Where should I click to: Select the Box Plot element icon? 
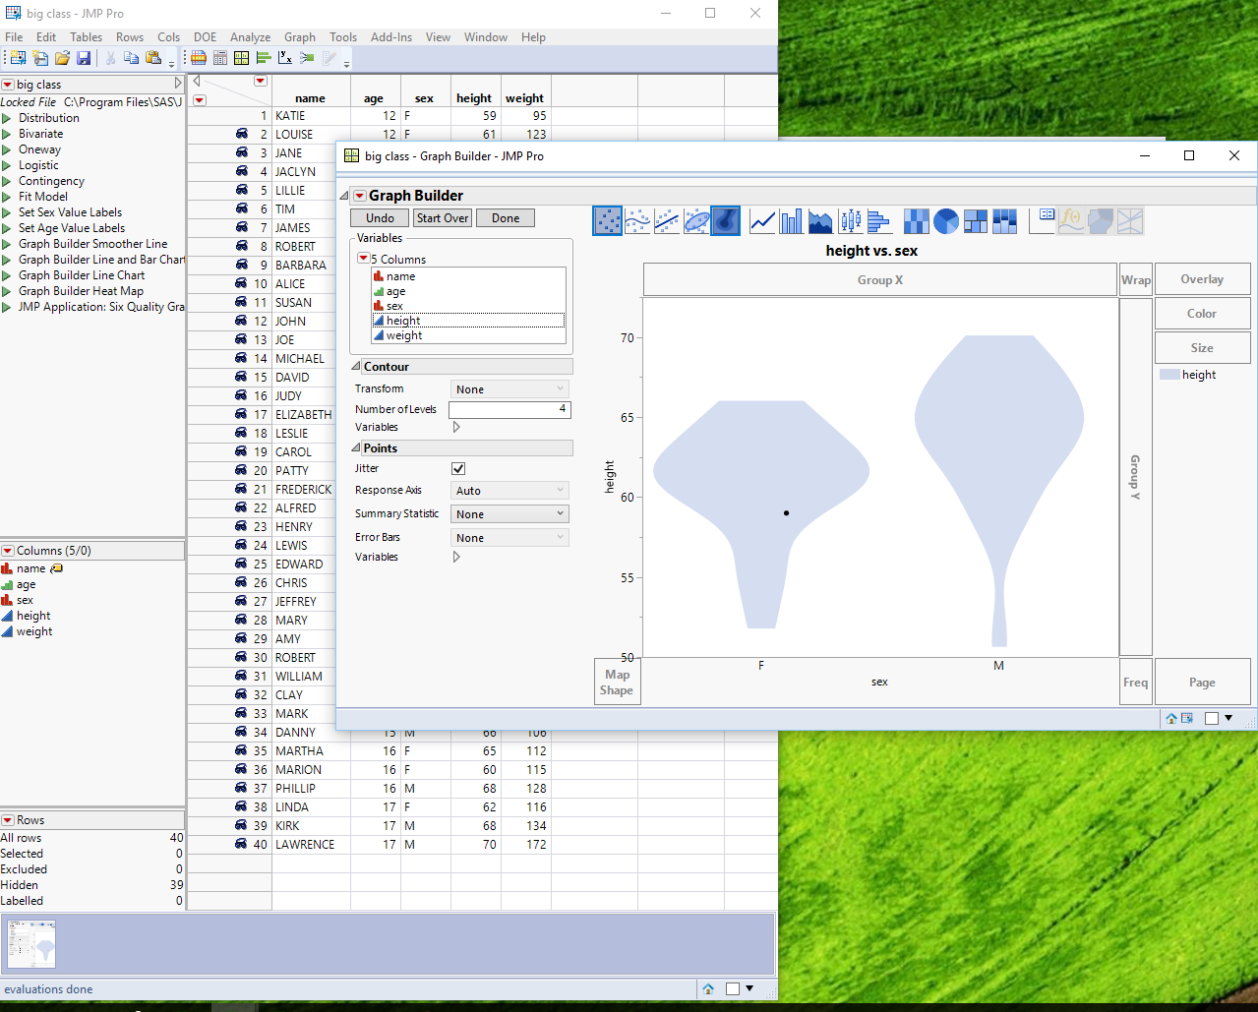point(850,221)
